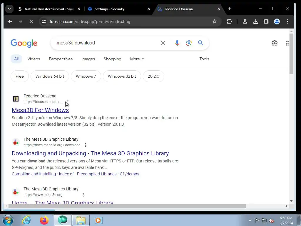This screenshot has height=226, width=301.
Task: Open the Mesa3D For Windows result
Action: click(x=40, y=110)
